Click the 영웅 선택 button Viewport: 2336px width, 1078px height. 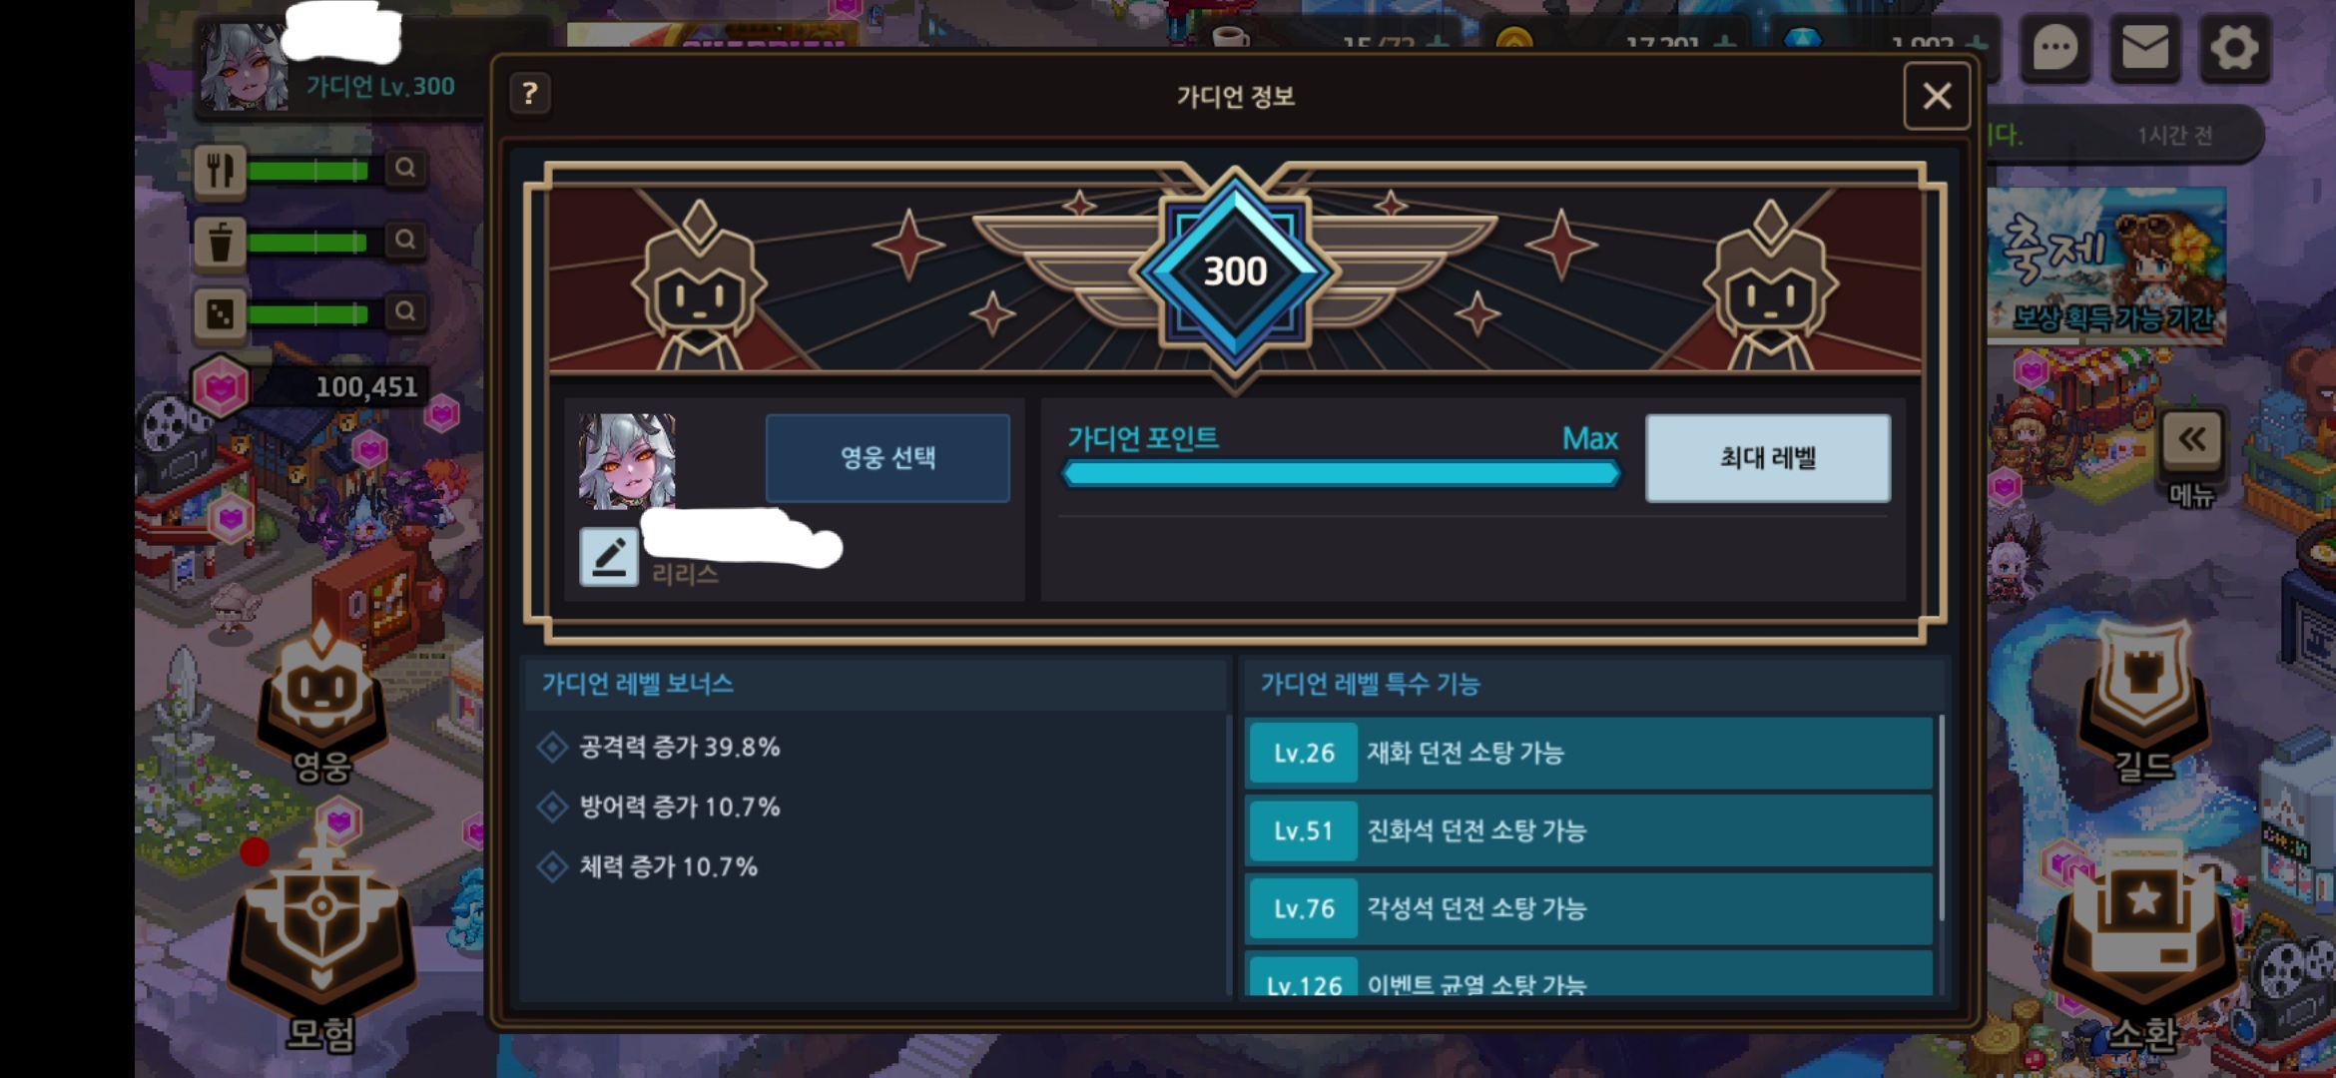(887, 458)
